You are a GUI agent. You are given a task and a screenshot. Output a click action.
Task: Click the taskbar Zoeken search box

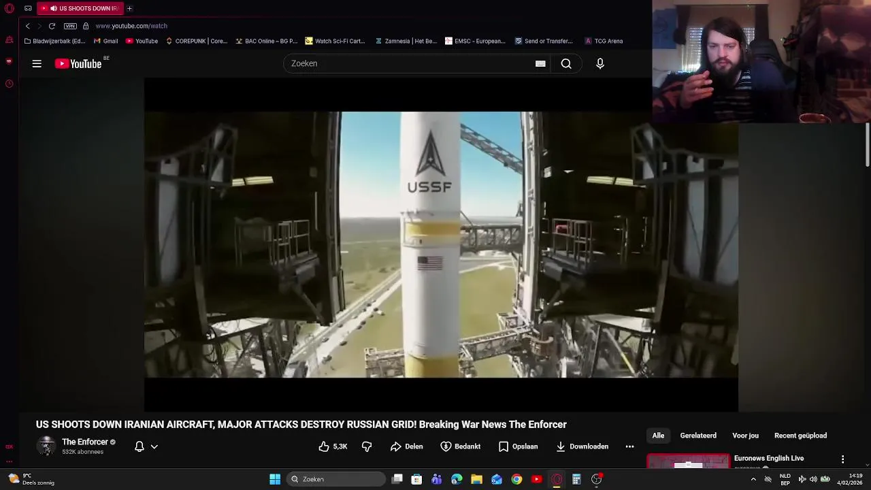coord(337,479)
